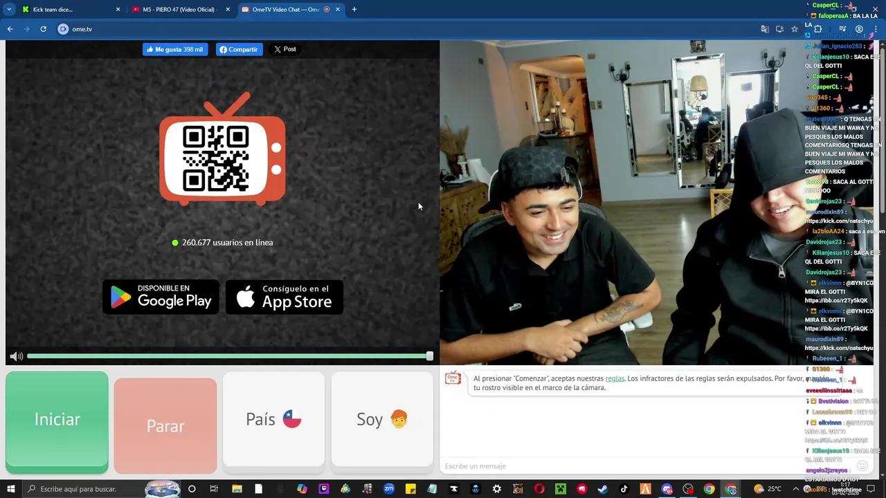Open the Zoom taskbar icon
This screenshot has height=498, width=886.
pos(389,489)
